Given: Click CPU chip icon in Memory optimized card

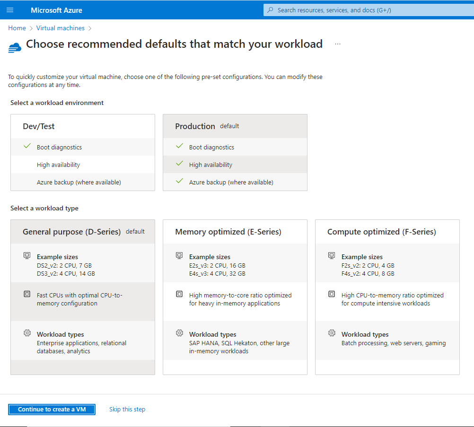Looking at the screenshot, I should (179, 294).
